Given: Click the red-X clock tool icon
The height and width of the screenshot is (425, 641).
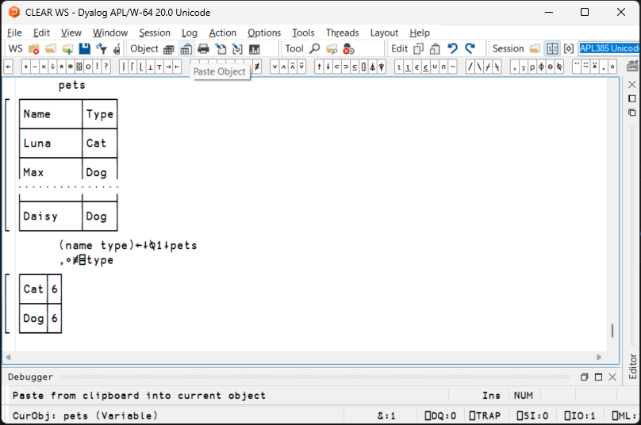Looking at the screenshot, I should tap(348, 49).
